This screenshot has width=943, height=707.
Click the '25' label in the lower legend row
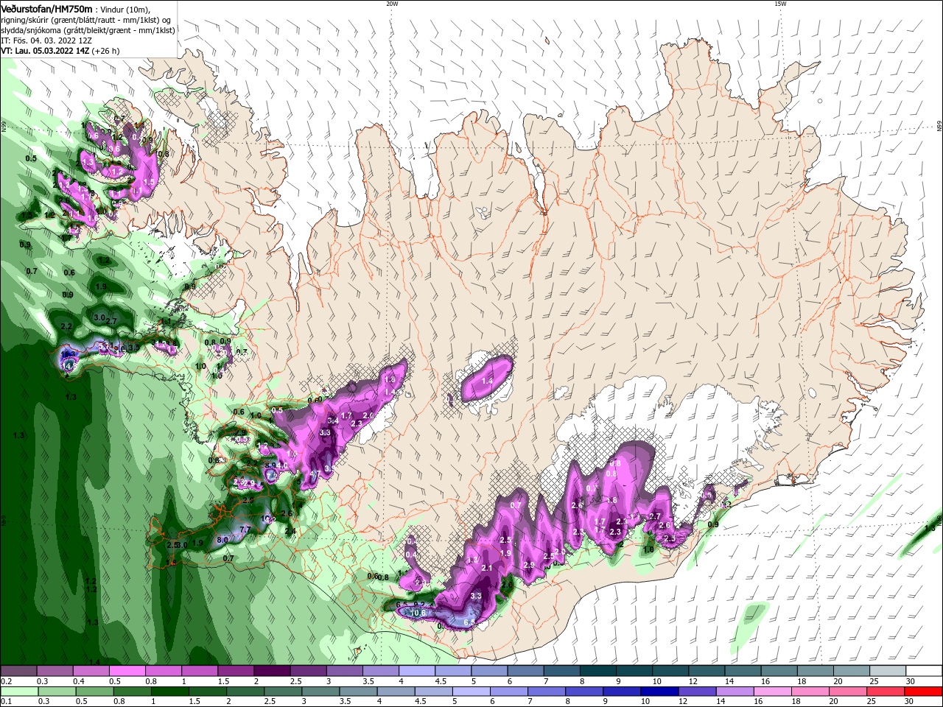coord(870,703)
